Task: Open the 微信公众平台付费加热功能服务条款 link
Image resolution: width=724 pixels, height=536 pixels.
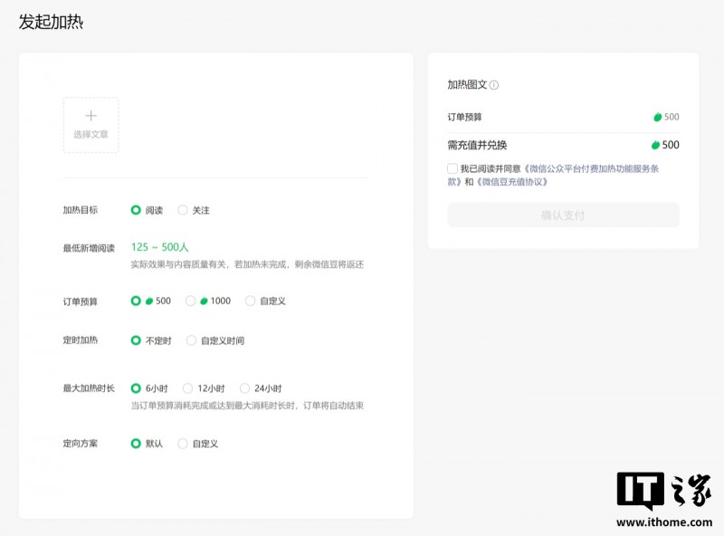Action: coord(588,168)
